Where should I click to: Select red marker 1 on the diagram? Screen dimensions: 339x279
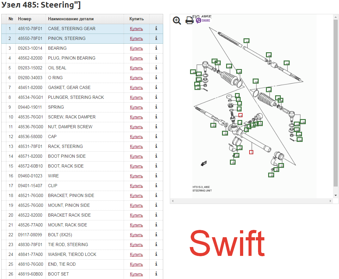coord(251,152)
